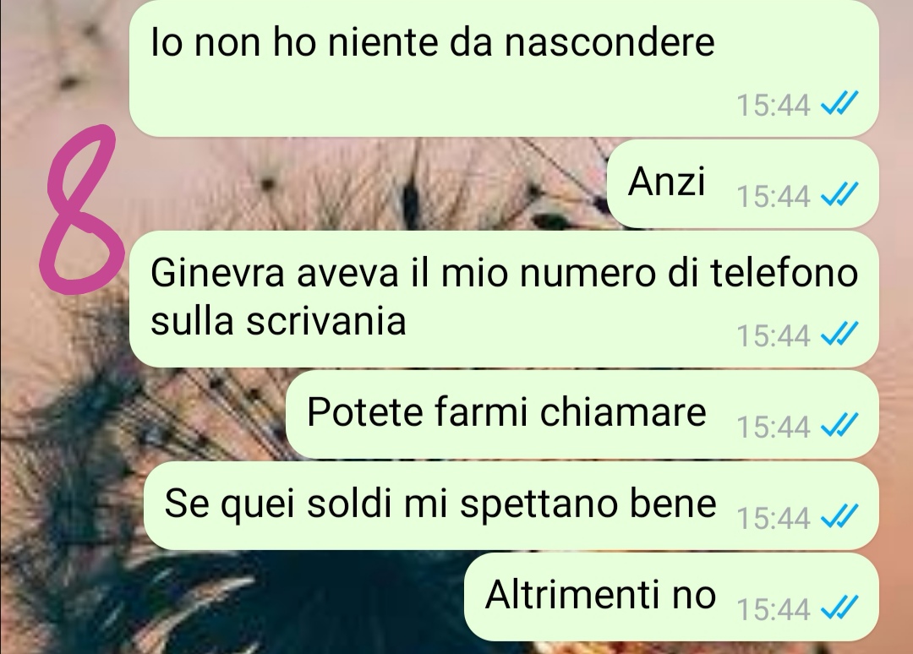Tap double-check on "Se quei soldi" message
Viewport: 913px width, 654px height.
pos(839,516)
